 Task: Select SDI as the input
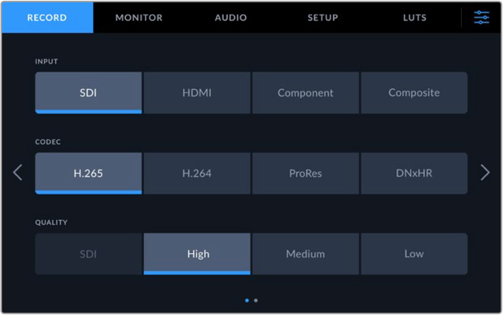(88, 93)
